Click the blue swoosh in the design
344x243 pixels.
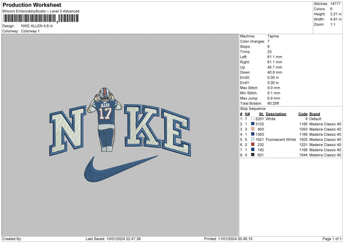(x=120, y=169)
